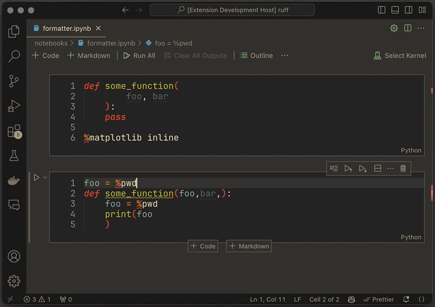Go back with the left arrow
This screenshot has width=435, height=307.
click(125, 10)
